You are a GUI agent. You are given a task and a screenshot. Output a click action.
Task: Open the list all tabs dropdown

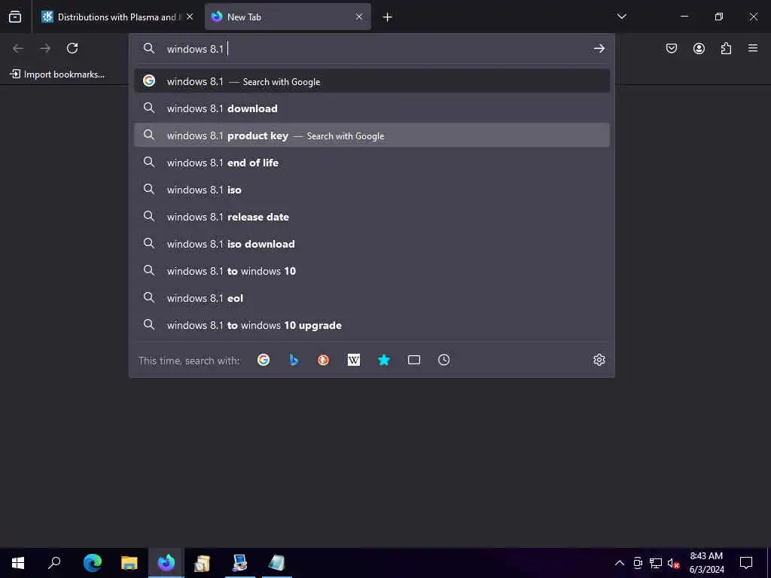[x=621, y=17]
